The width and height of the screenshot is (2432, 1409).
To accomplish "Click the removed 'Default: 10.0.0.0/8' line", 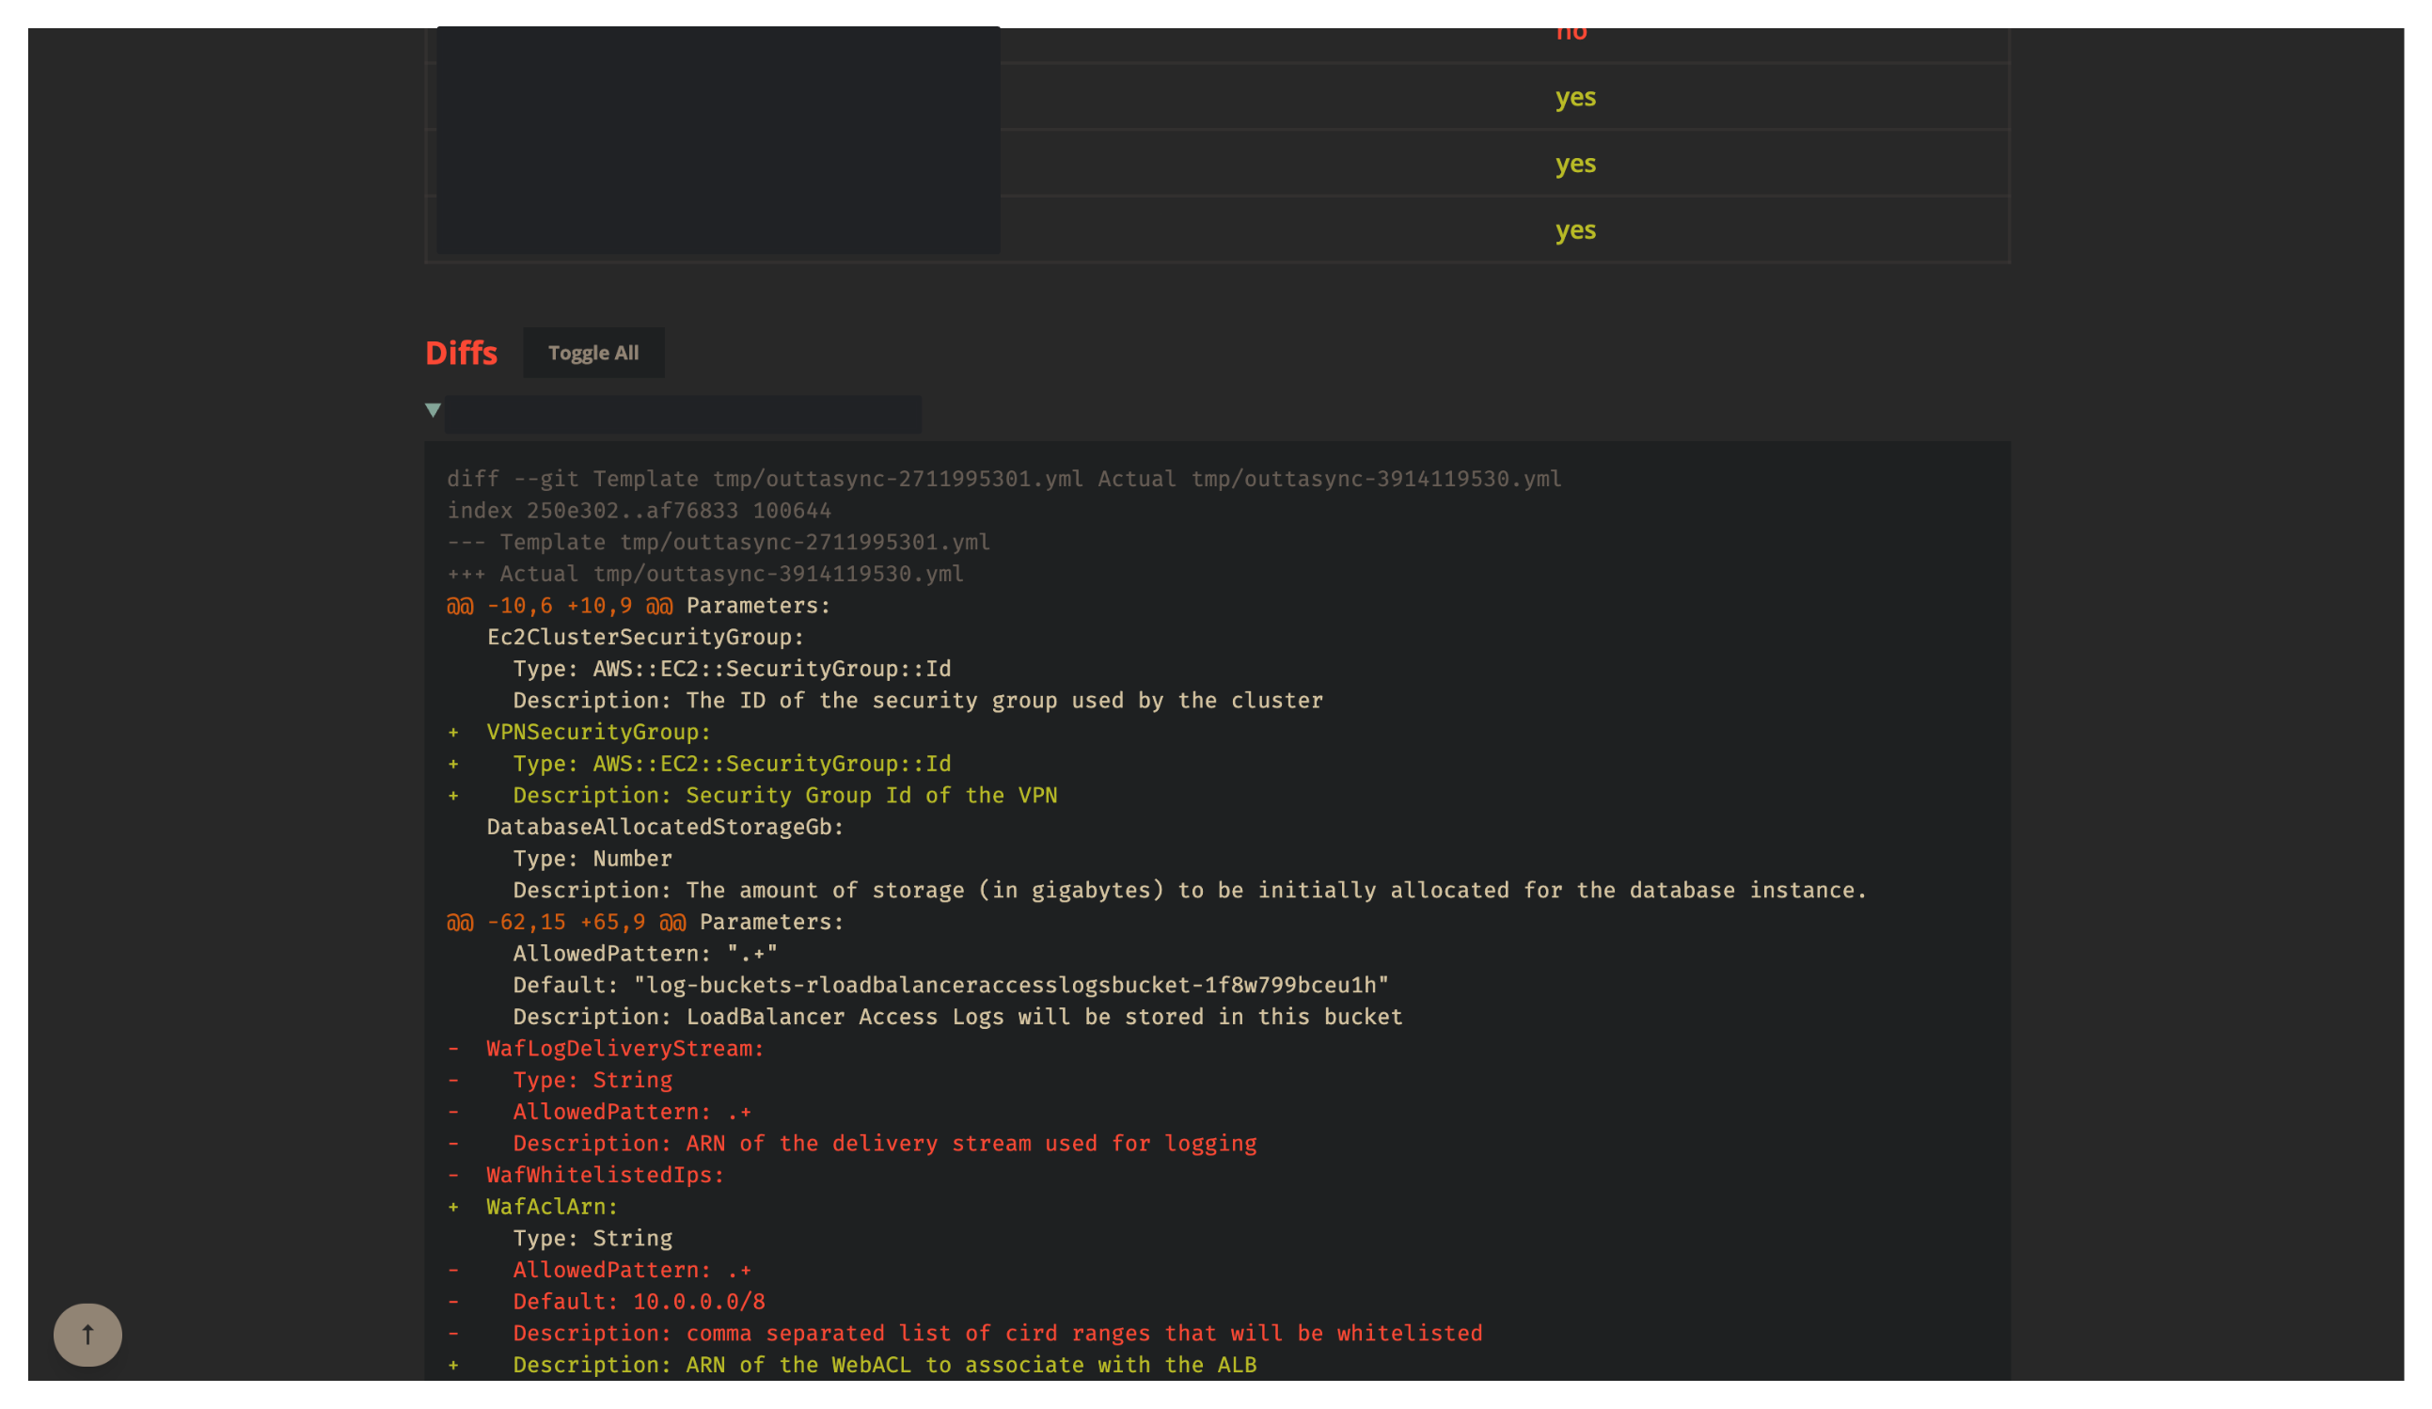I will pyautogui.click(x=639, y=1301).
